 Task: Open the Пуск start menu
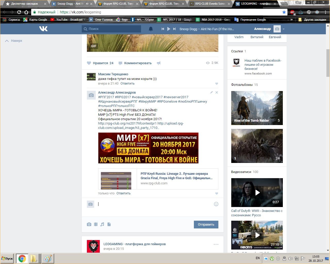(7, 259)
